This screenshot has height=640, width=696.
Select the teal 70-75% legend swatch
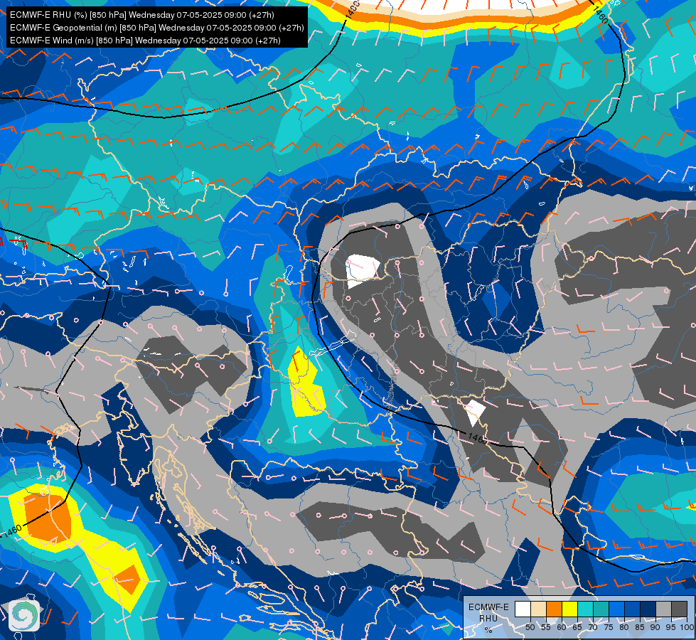tap(601, 609)
